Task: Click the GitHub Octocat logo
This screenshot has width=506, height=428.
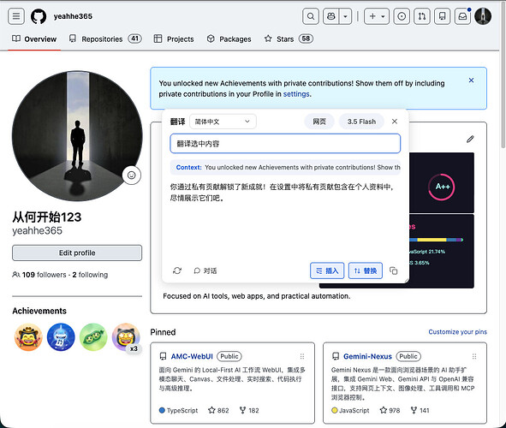Action: 39,16
